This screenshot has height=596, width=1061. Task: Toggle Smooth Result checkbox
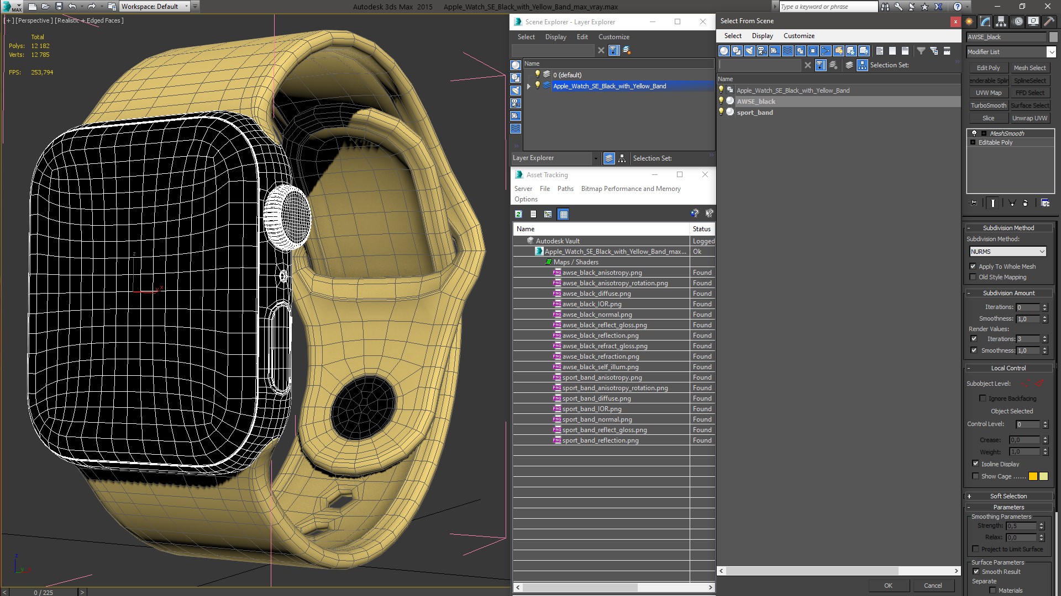[976, 572]
